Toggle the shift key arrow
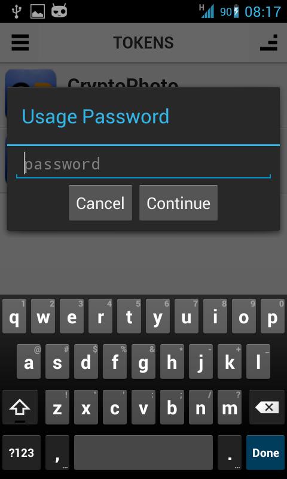 pyautogui.click(x=20, y=407)
